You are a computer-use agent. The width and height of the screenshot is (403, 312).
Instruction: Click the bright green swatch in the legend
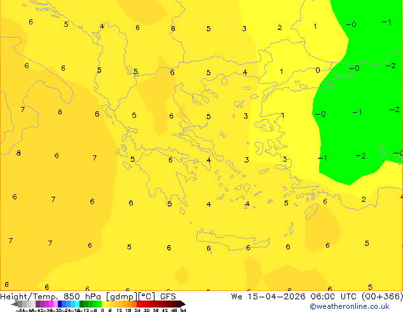99,304
